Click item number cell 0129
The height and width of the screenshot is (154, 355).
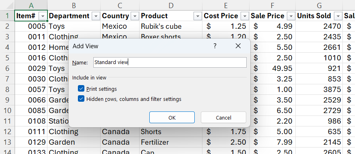(31, 142)
